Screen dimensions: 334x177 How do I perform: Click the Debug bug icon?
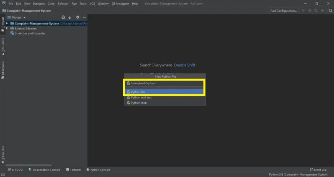coord(310,10)
